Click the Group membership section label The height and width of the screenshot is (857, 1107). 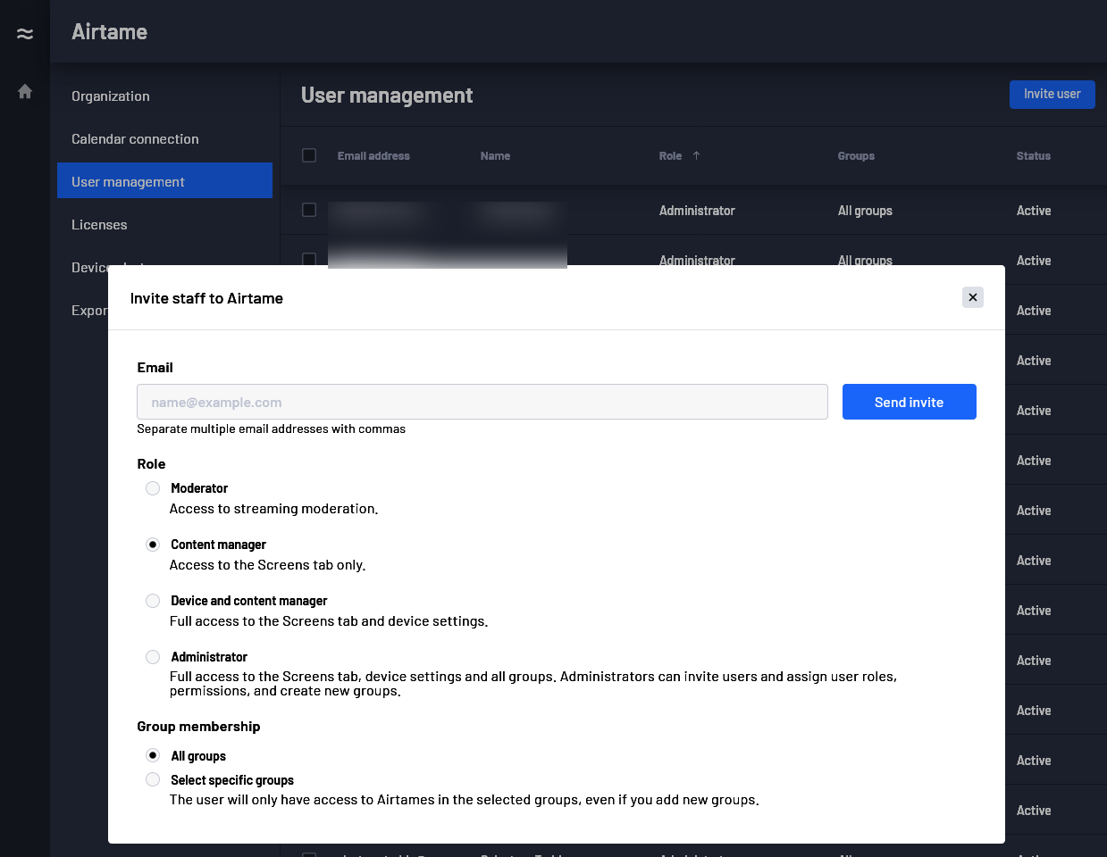(198, 727)
